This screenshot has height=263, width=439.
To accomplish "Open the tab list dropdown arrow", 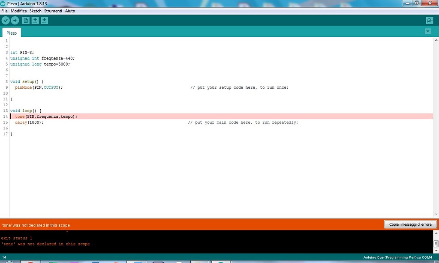I will click(427, 31).
